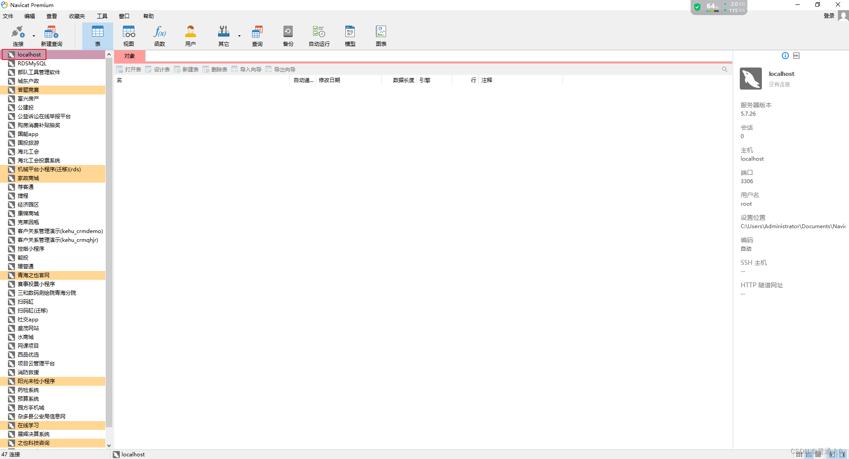Select the 机械平台小程序(迁移)(rds) connection
Screen dimensions: 849x459
pos(53,169)
